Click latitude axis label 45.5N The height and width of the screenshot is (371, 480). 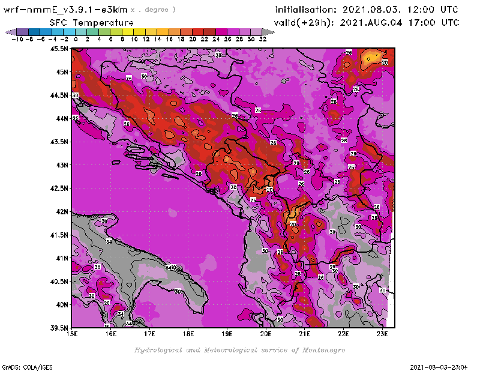[x=59, y=49]
